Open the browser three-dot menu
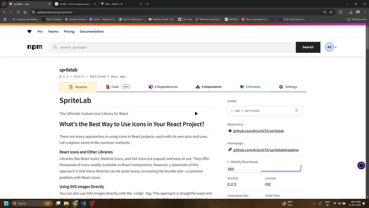The width and height of the screenshot is (369, 208). (x=365, y=12)
